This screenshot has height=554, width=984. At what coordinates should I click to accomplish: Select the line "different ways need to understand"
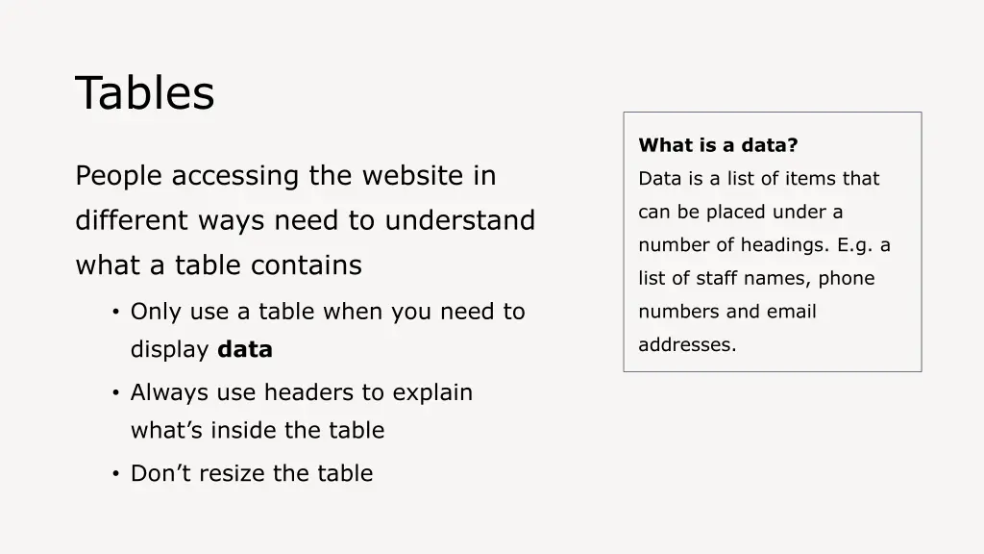(305, 220)
